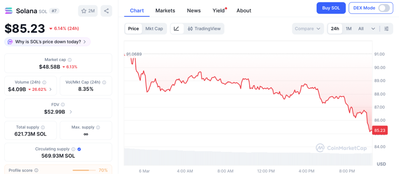This screenshot has height=174, width=399.
Task: Switch to the line chart icon view
Action: (177, 28)
